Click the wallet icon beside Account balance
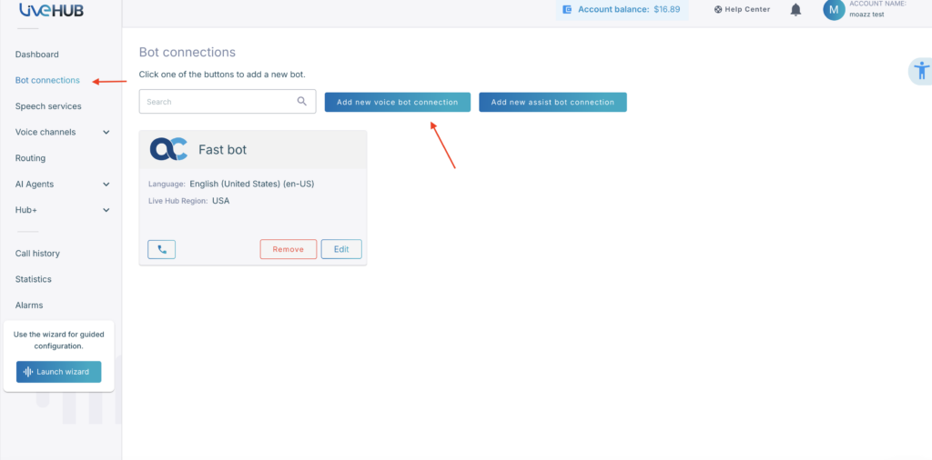Viewport: 932px width, 460px height. pos(567,10)
